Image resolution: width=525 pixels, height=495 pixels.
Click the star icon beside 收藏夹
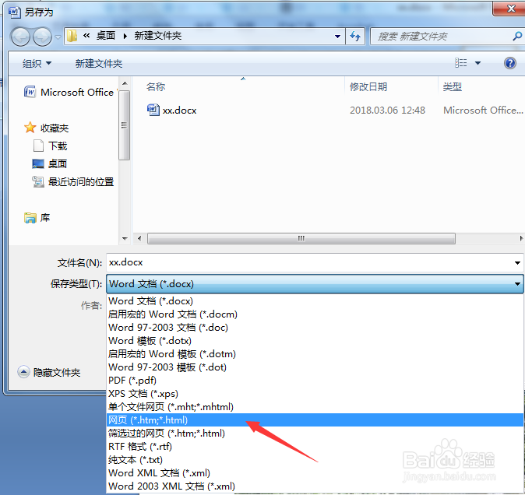pyautogui.click(x=30, y=128)
